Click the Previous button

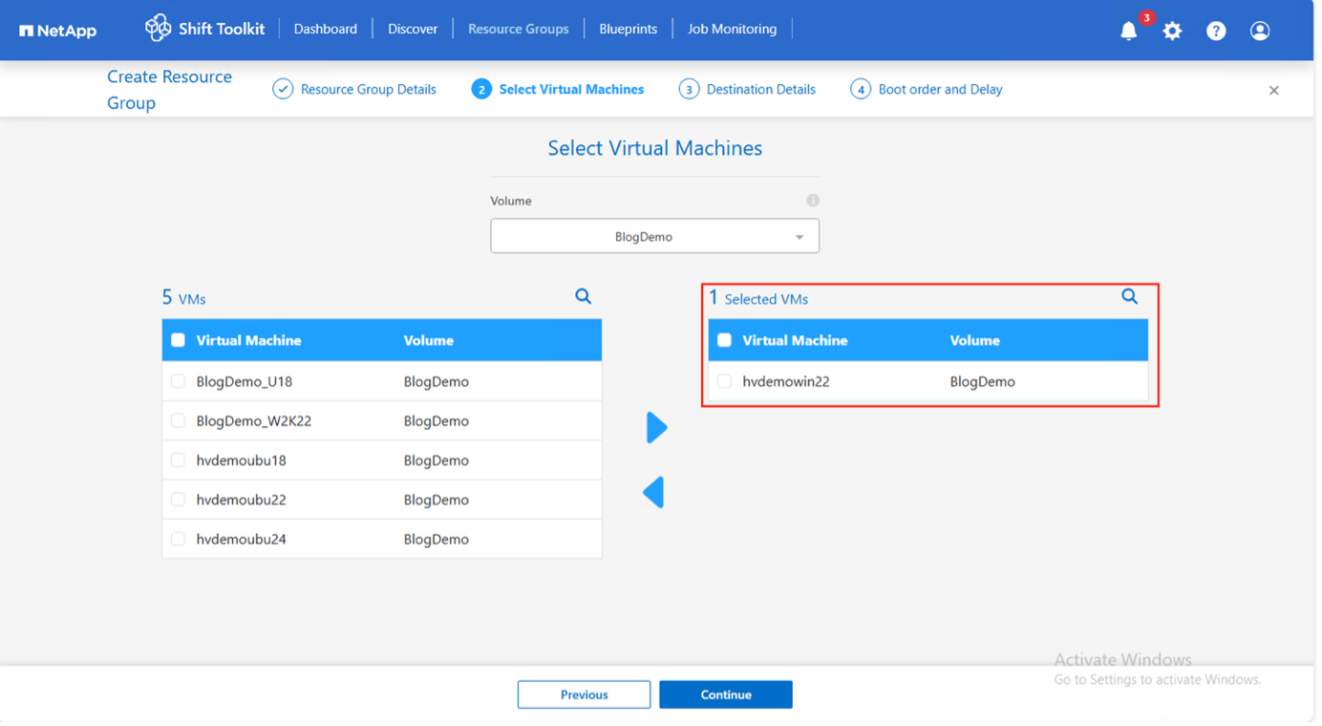[x=584, y=694]
